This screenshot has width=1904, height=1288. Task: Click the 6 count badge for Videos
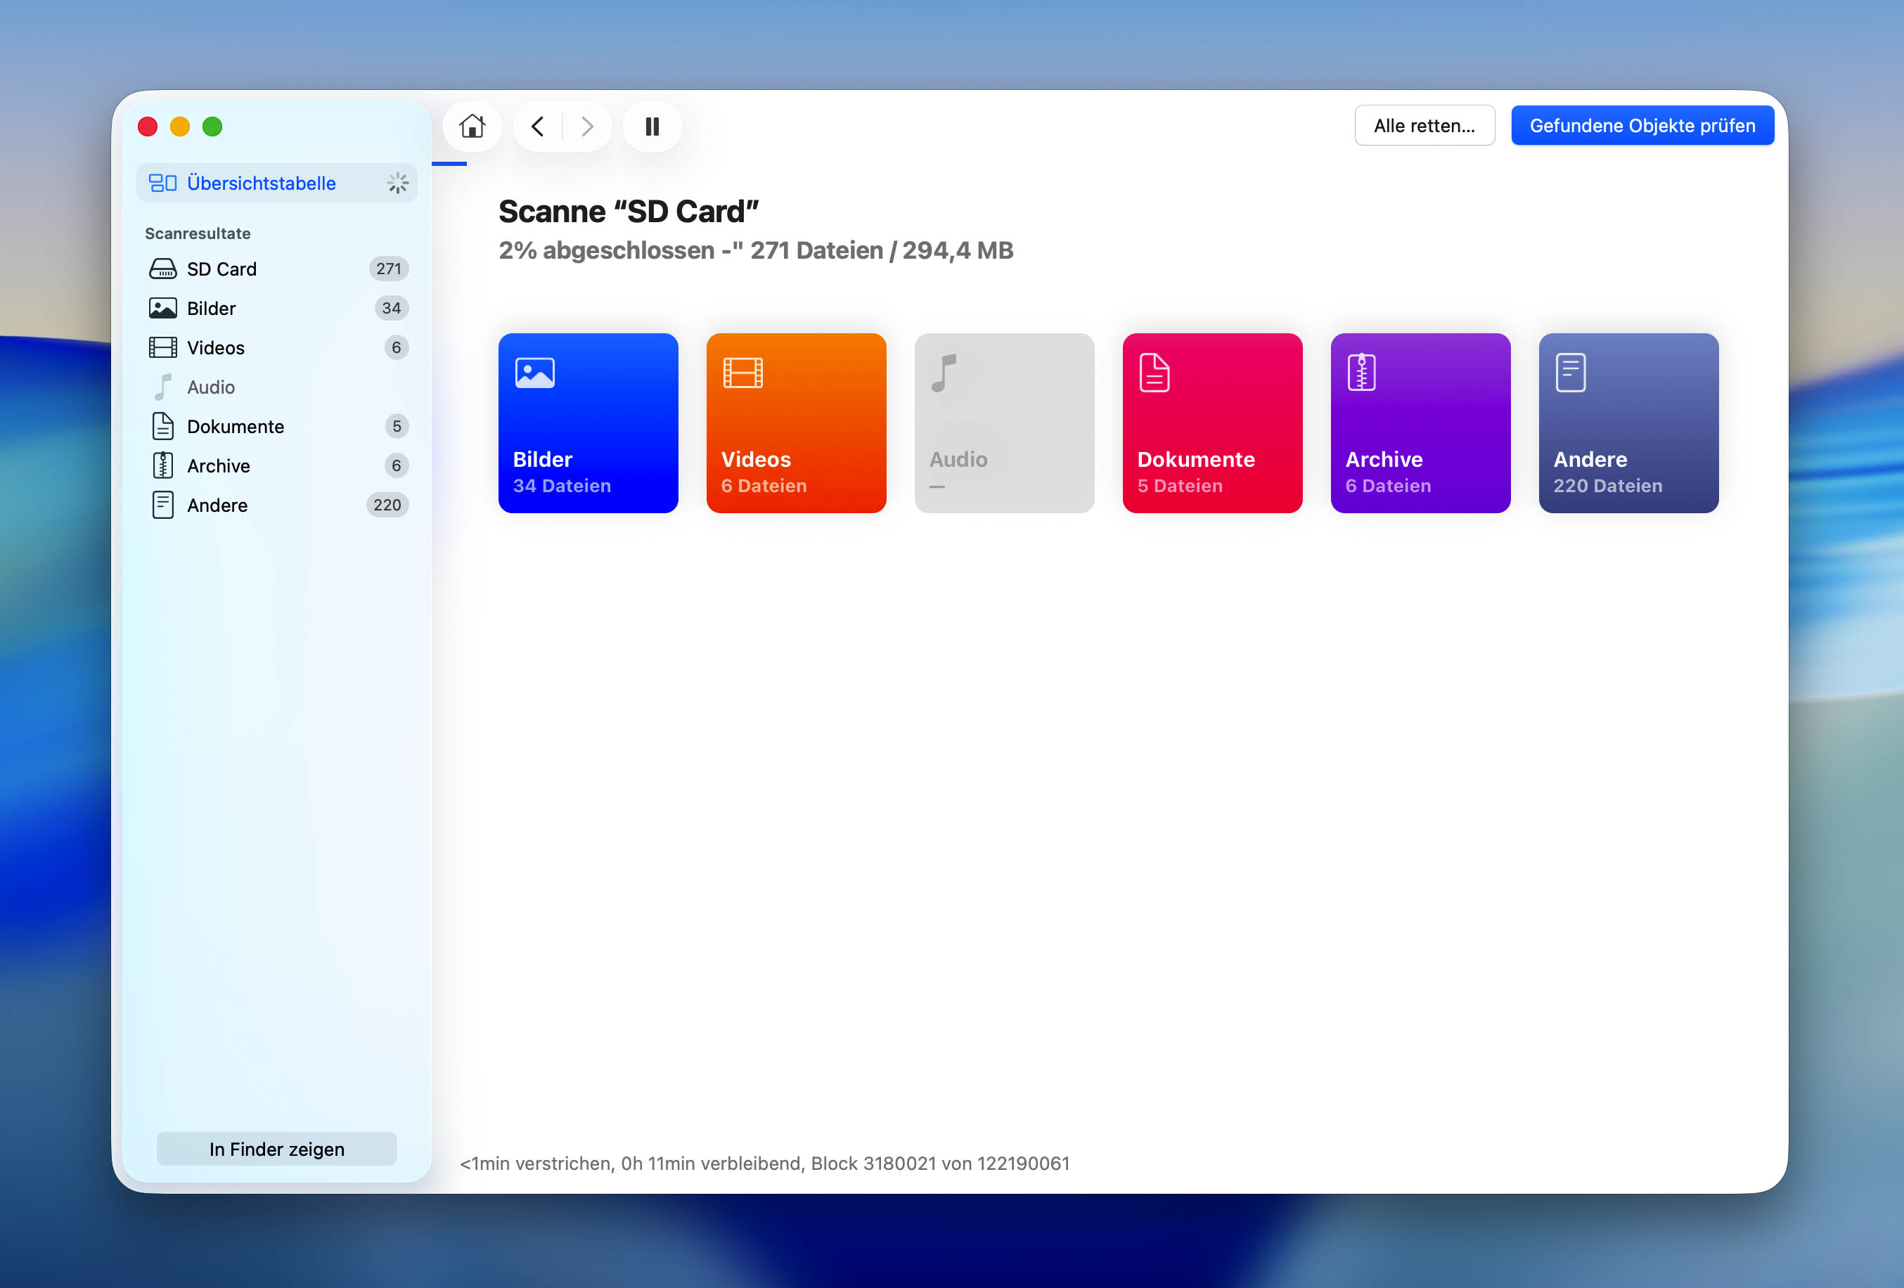click(x=396, y=347)
